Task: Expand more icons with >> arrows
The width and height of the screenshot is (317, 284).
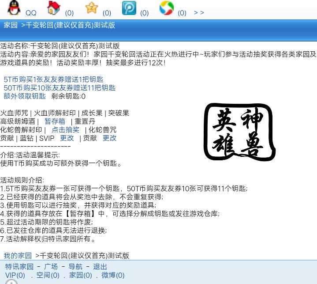Action: click(199, 13)
